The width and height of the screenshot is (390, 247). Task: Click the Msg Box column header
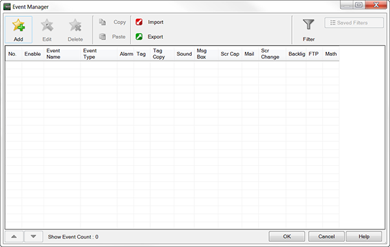click(206, 54)
